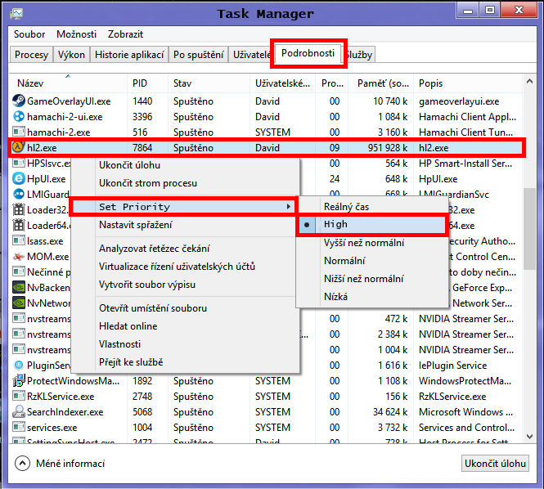This screenshot has height=489, width=544.
Task: Open the Soubor menu
Action: tap(29, 34)
